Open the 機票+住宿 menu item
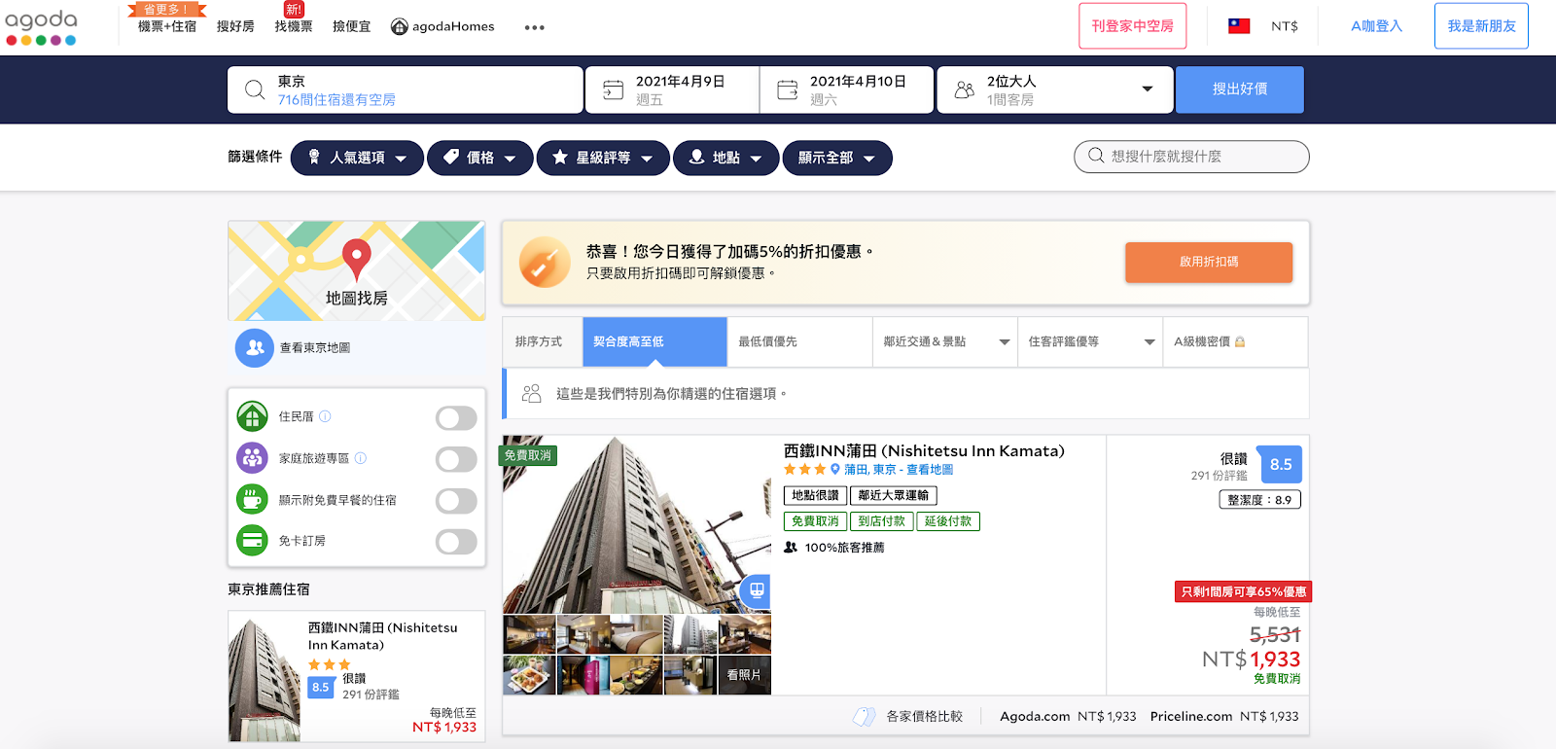The height and width of the screenshot is (749, 1556). point(167,26)
